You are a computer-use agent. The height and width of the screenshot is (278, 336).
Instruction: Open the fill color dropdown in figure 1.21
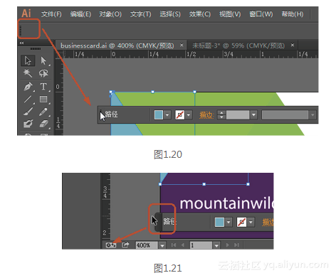229,222
